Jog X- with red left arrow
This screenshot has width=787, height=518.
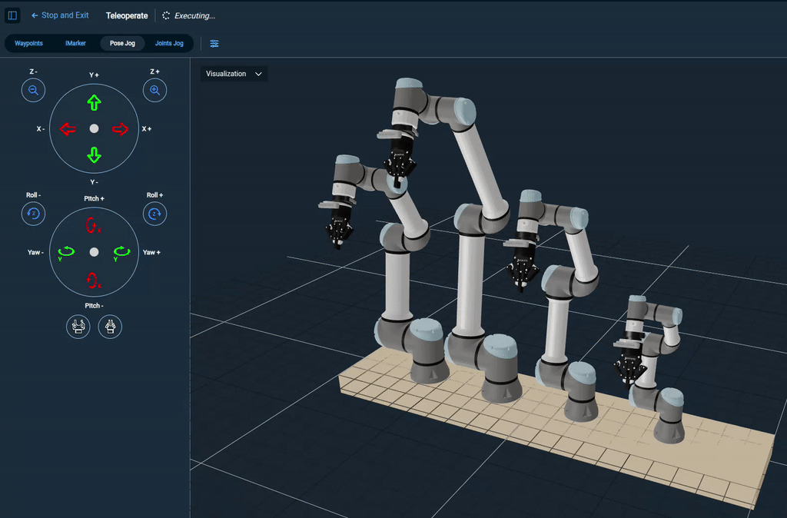click(x=68, y=129)
